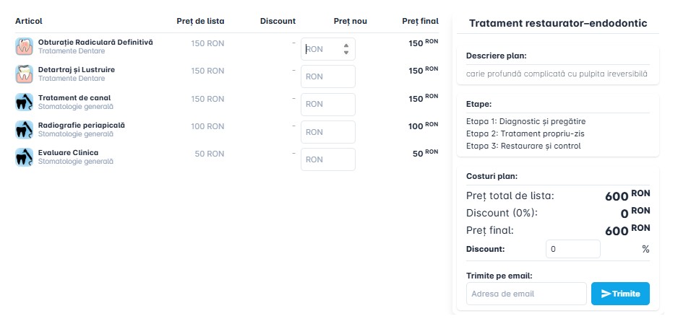The height and width of the screenshot is (329, 678).
Task: Click the Evaluare Clinică icon
Action: point(24,157)
